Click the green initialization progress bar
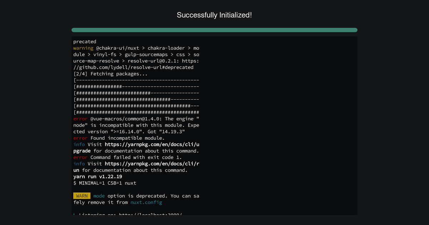 point(214,30)
